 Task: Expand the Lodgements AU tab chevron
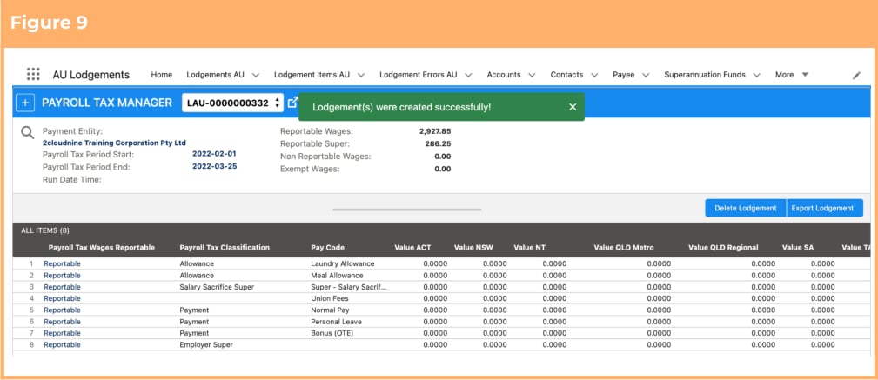click(256, 75)
